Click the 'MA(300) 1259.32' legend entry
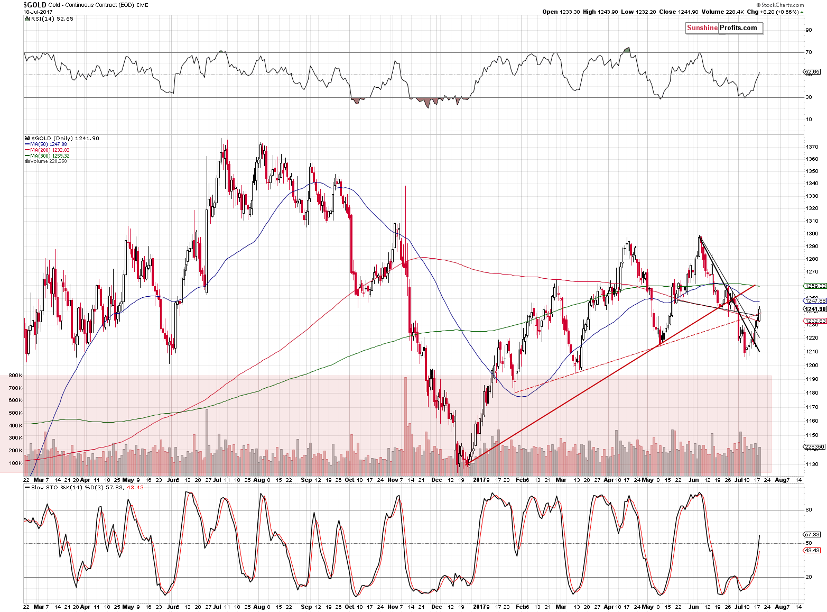The width and height of the screenshot is (827, 612). pyautogui.click(x=50, y=156)
